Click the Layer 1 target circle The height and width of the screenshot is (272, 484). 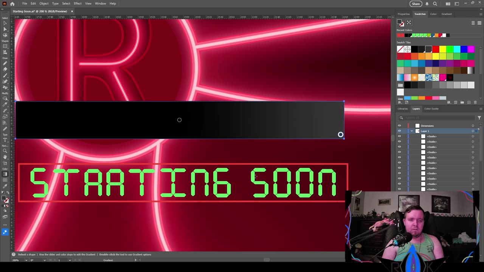click(x=473, y=131)
